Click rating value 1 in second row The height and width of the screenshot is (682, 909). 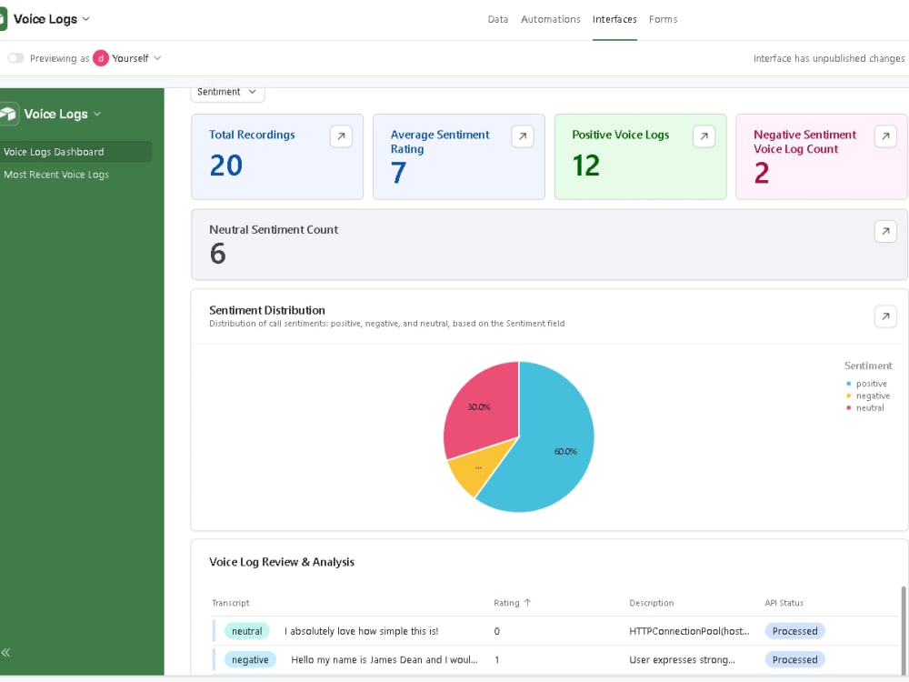[x=497, y=659]
